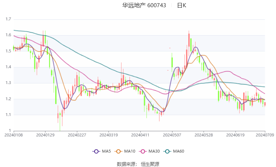Screen dimensions: 276x167
Task: Click the x-axis date 20240411
Action: pos(140,135)
